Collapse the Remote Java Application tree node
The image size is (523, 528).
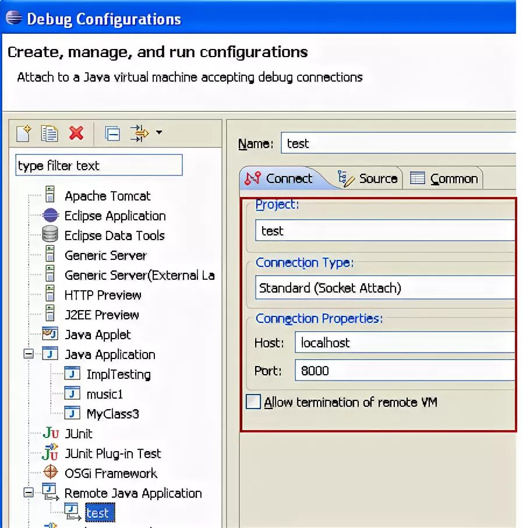tap(29, 492)
